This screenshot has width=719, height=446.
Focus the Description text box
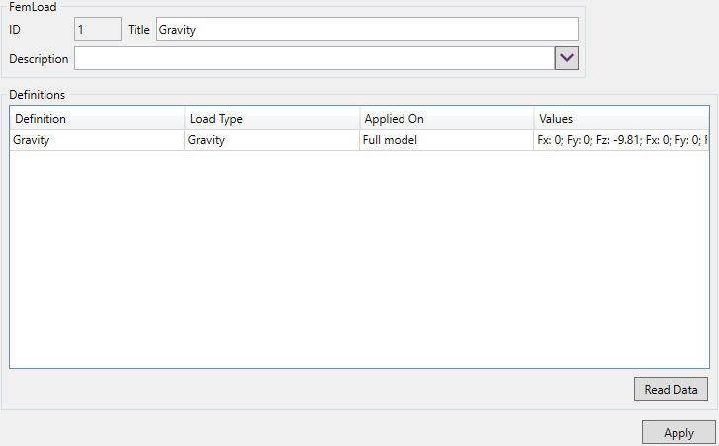click(x=314, y=58)
